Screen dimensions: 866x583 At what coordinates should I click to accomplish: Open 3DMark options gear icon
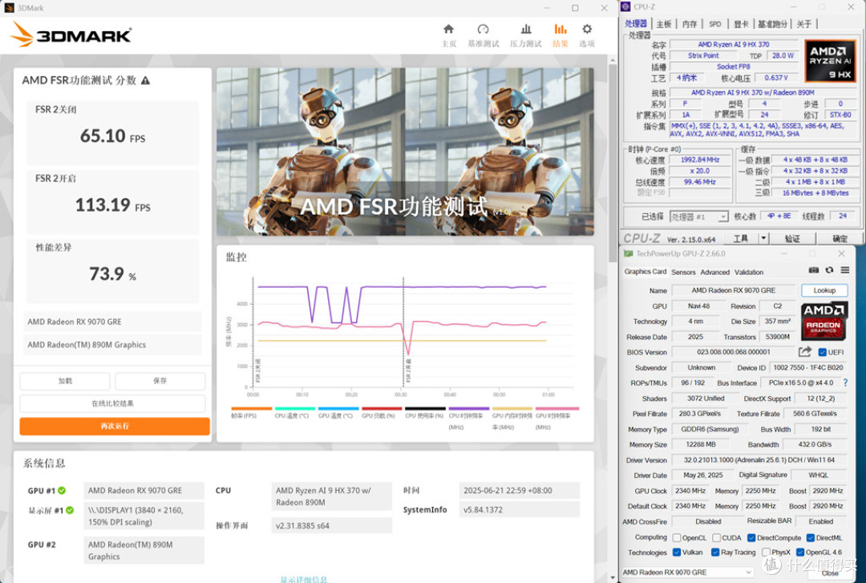coord(586,30)
